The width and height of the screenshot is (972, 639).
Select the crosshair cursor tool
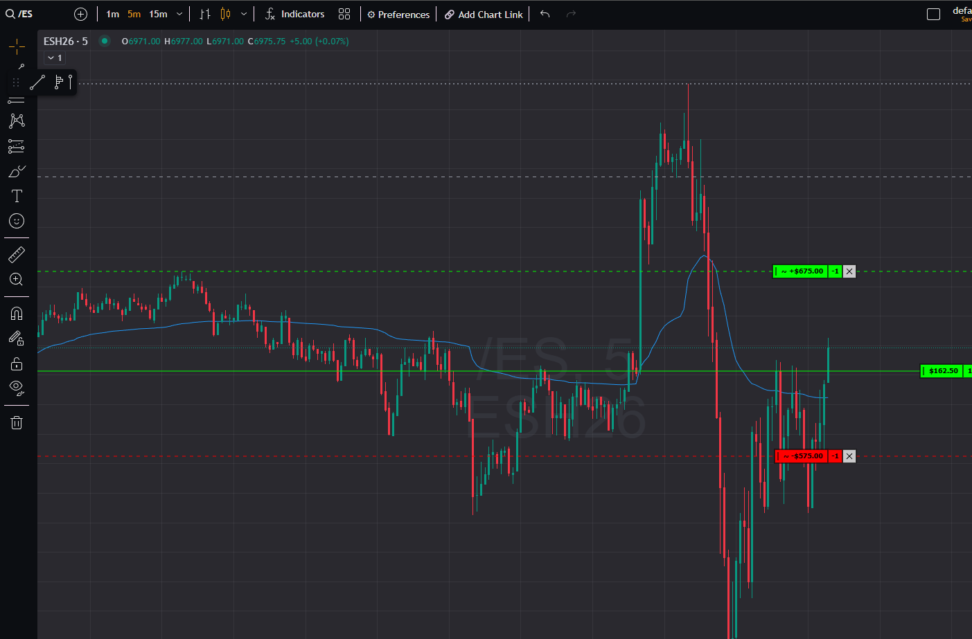(17, 47)
